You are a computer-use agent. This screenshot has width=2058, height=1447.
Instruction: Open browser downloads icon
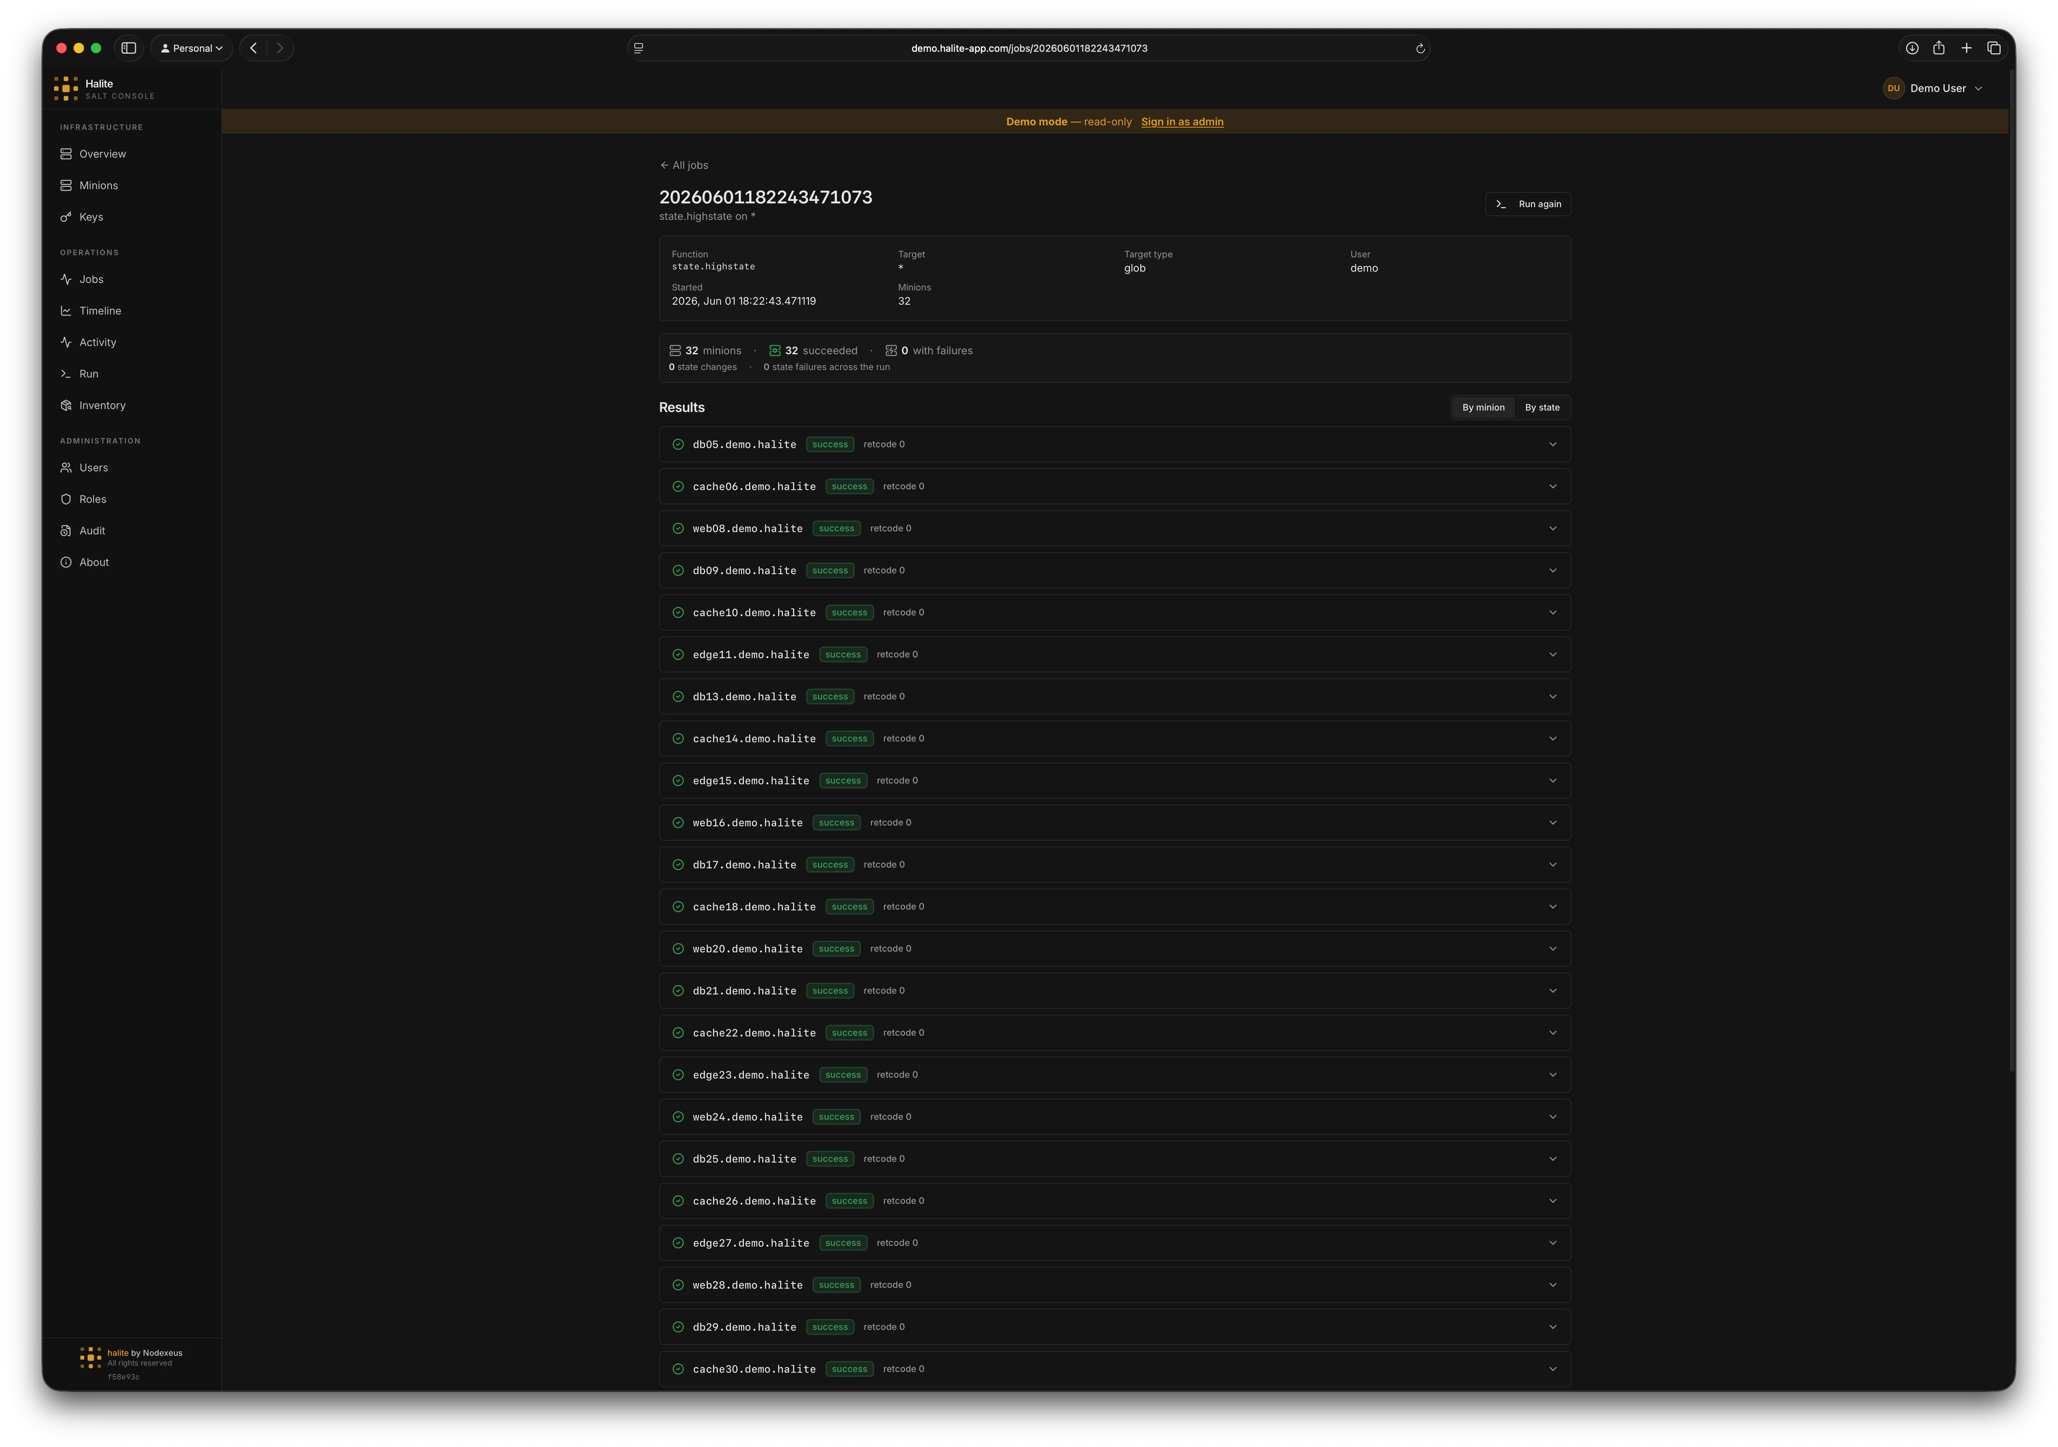(1912, 48)
